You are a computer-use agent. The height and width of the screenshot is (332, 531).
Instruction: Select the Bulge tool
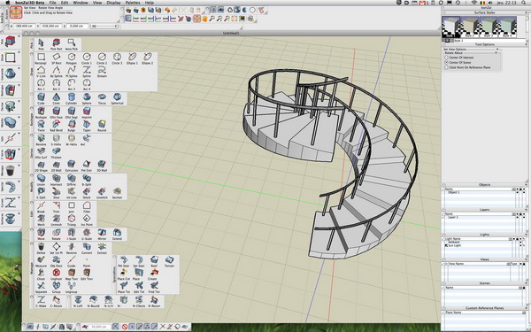coord(72,126)
